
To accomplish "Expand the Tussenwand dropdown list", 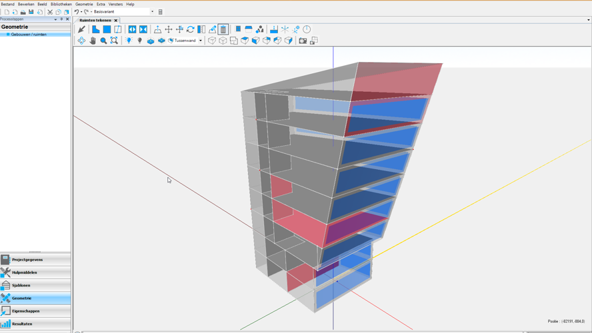I will point(201,41).
